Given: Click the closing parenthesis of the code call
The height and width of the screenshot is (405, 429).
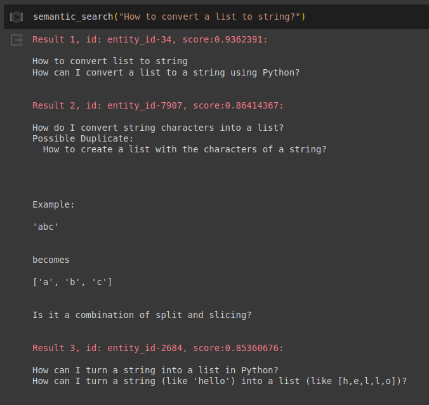Looking at the screenshot, I should (303, 17).
